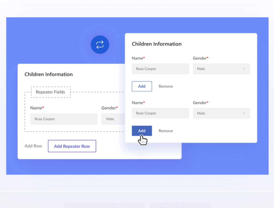Open the first Gender dropdown showing Male
Screen dimensions: 274x208
pos(221,69)
